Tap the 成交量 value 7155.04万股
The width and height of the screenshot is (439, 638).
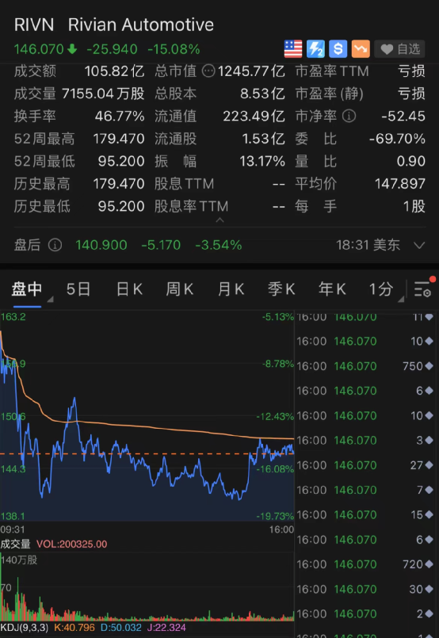click(x=103, y=94)
